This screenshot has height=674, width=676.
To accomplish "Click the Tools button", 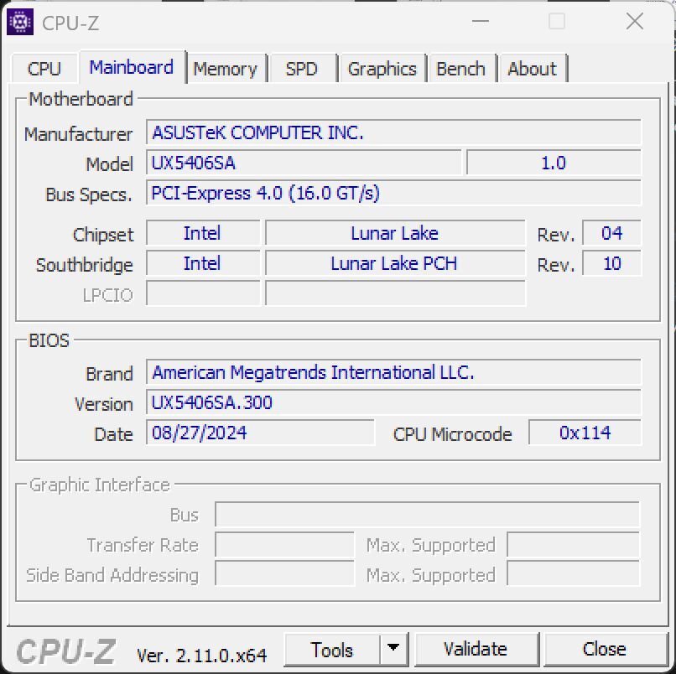I will coord(333,648).
